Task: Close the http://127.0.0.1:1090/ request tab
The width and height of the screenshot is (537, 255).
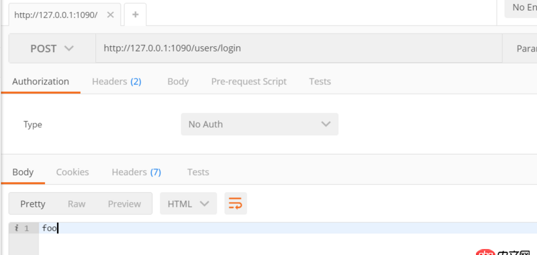Action: pos(110,15)
